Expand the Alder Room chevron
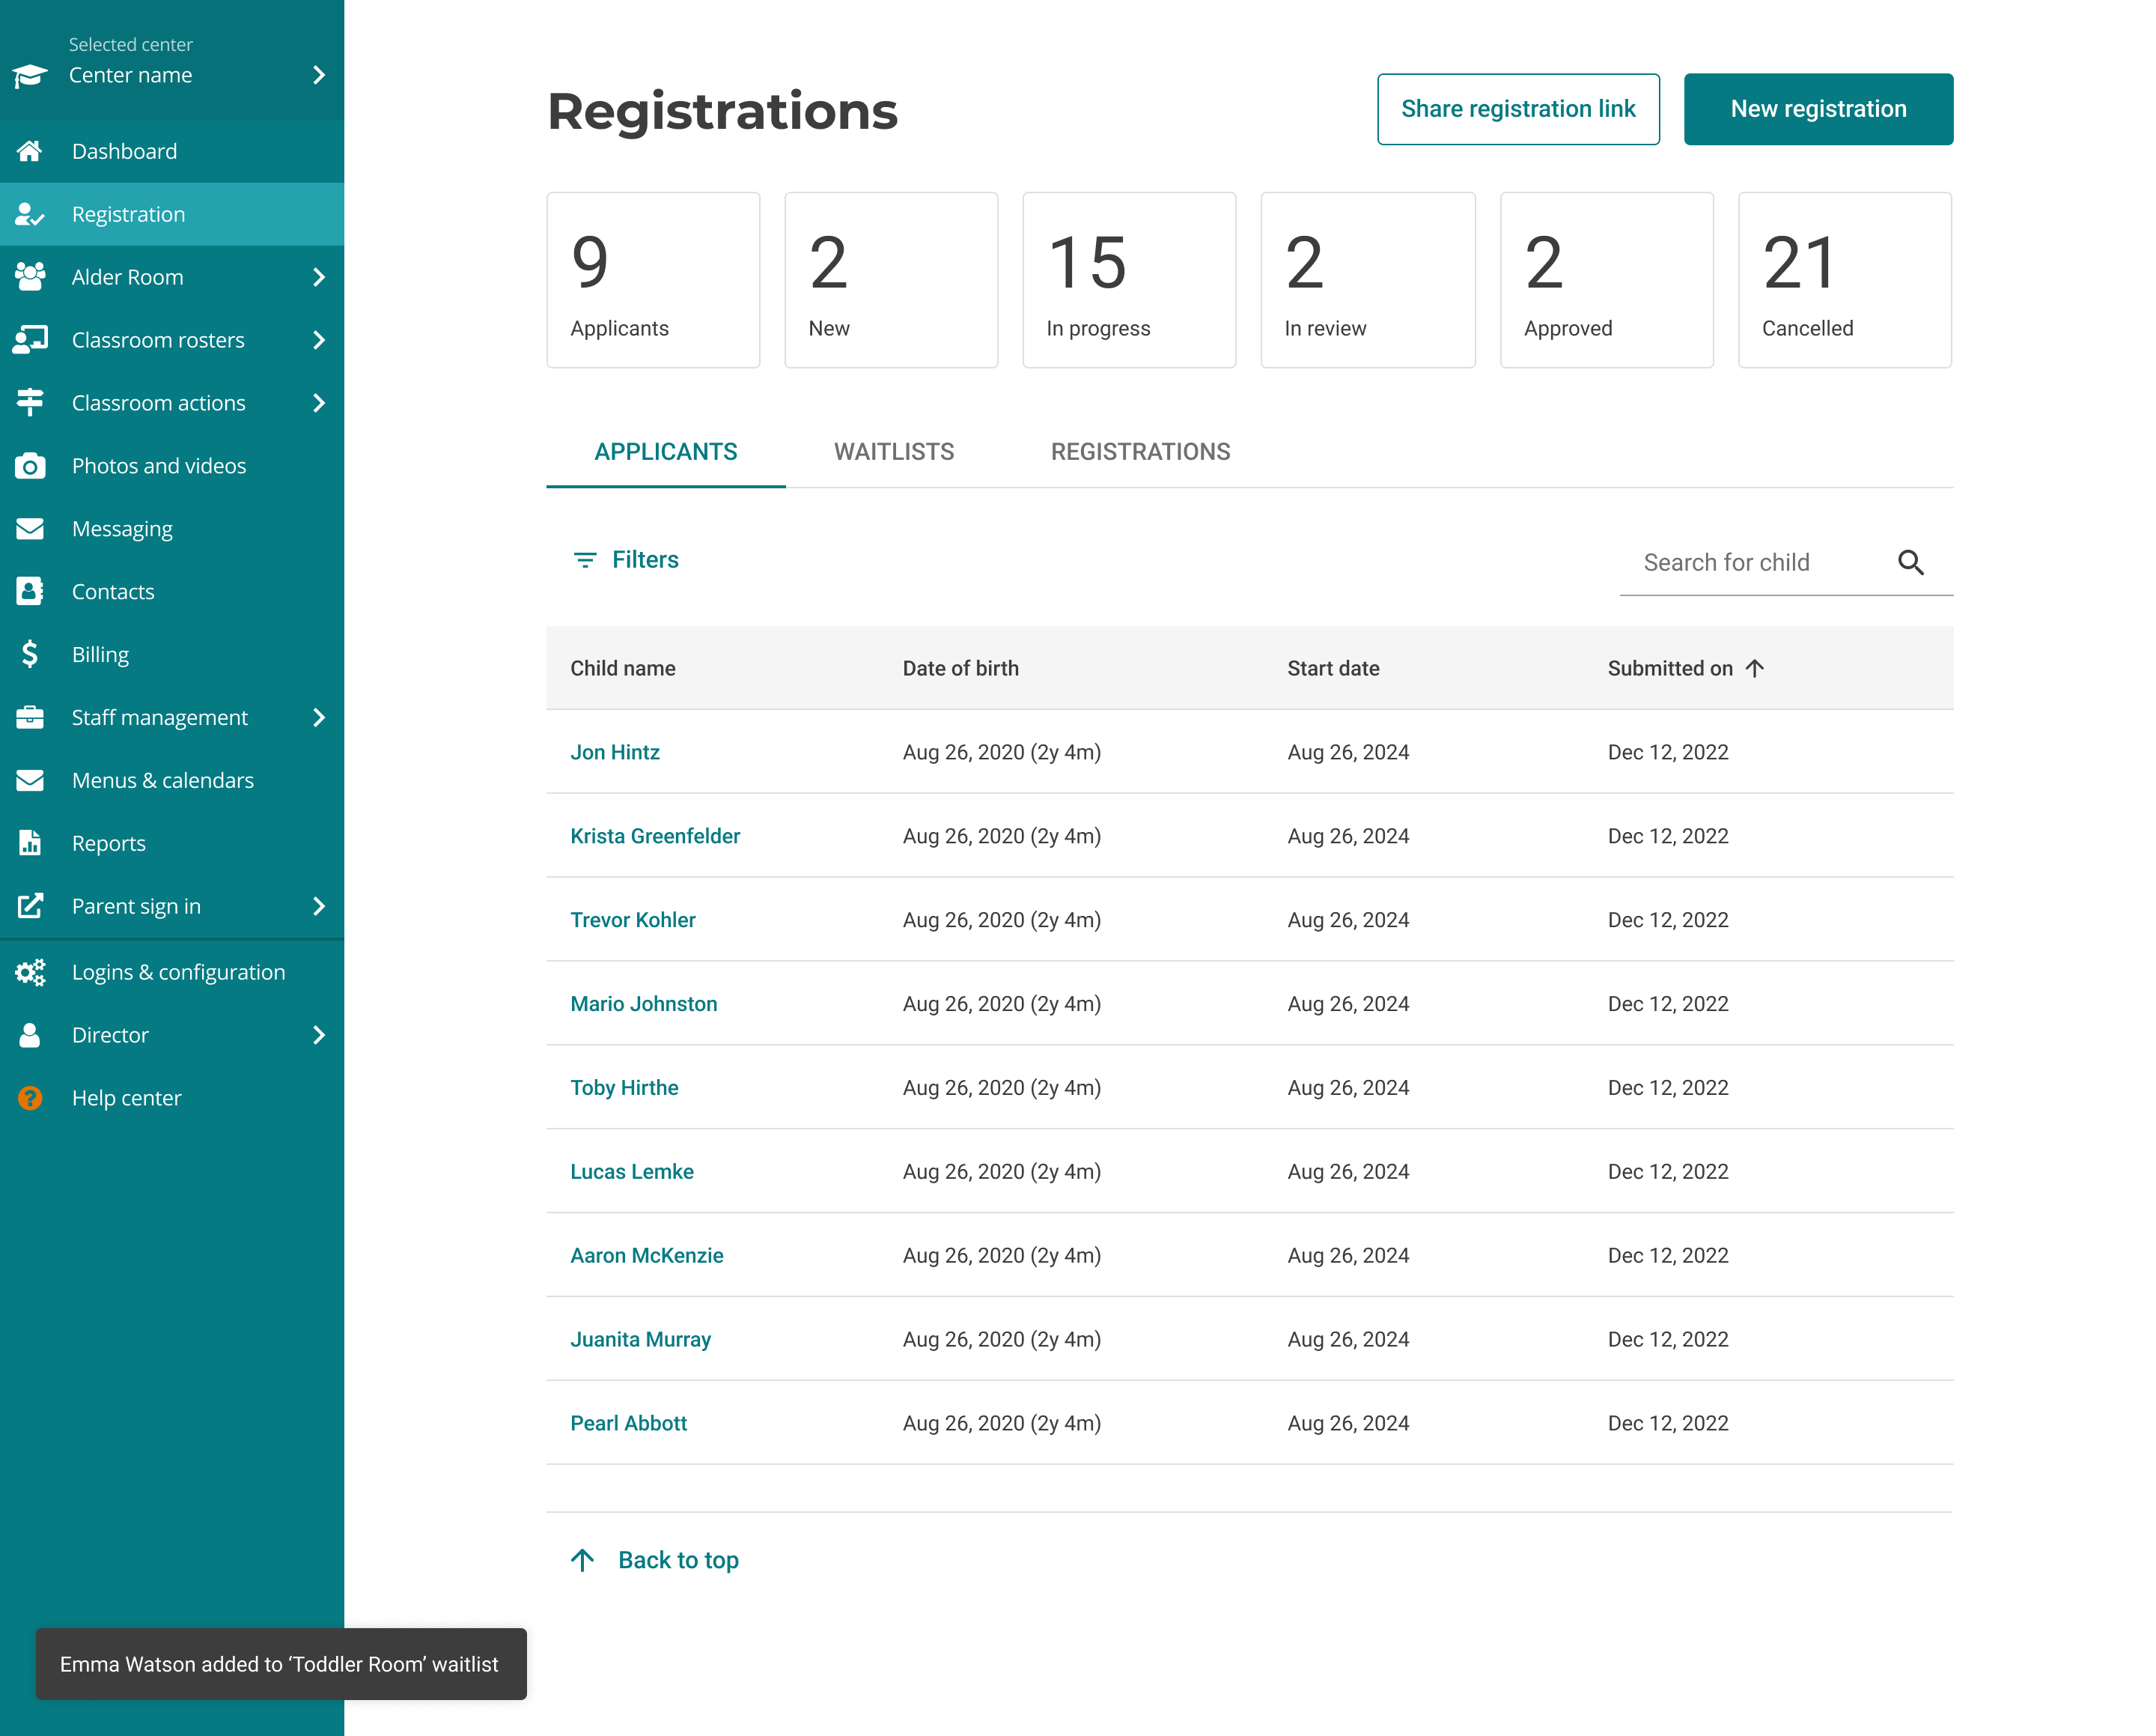 pyautogui.click(x=319, y=277)
